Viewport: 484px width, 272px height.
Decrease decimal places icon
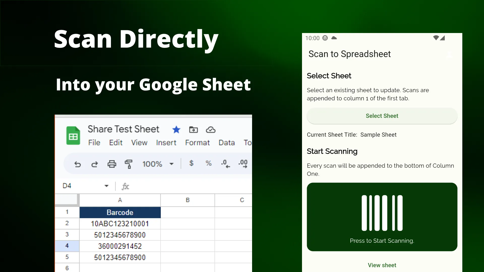pyautogui.click(x=225, y=164)
